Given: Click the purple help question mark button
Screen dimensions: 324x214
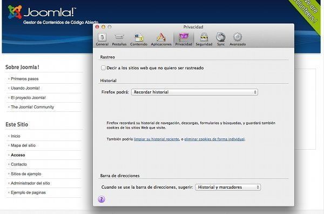Looking at the screenshot, I should pos(102,199).
